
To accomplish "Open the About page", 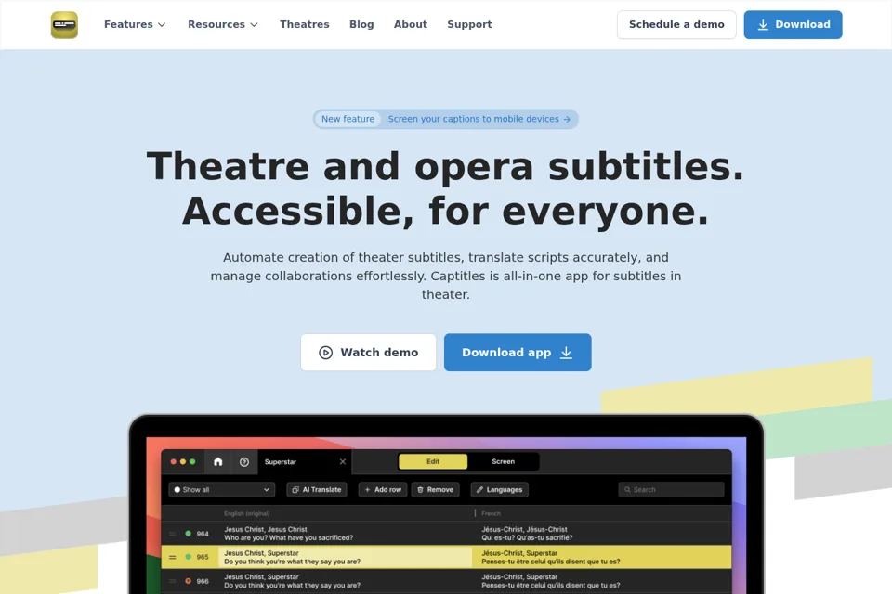I will coord(410,24).
